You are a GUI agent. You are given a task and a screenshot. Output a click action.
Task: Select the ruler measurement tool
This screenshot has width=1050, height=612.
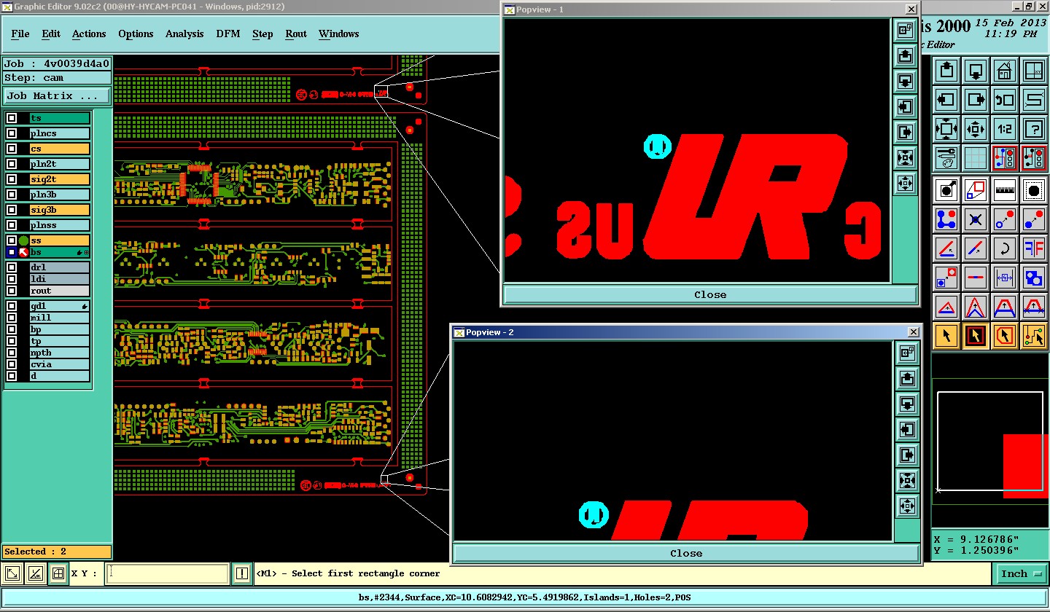coord(1005,191)
